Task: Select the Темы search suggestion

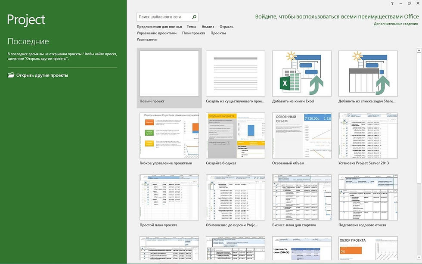Action: (191, 27)
